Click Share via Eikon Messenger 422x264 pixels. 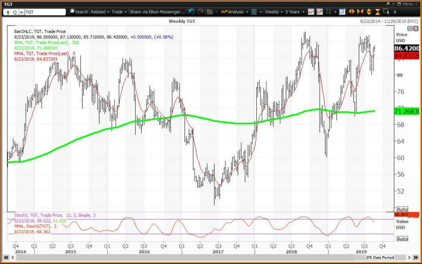(156, 11)
